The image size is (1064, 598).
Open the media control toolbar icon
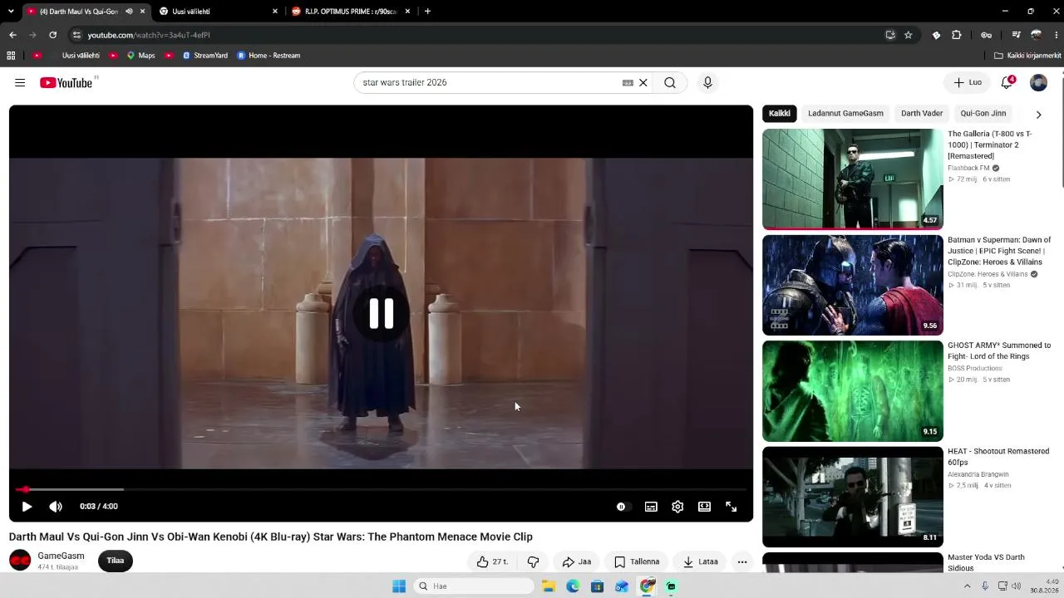coord(1016,35)
